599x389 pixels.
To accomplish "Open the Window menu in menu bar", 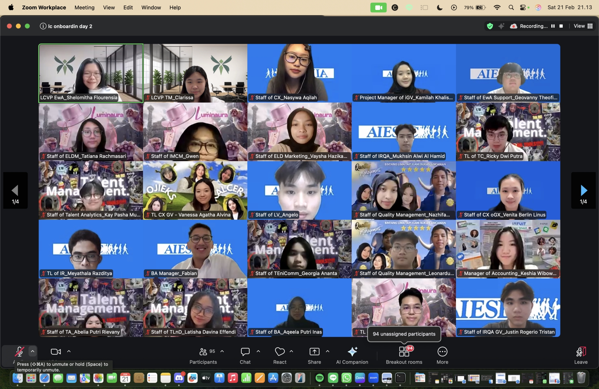I will tap(151, 8).
